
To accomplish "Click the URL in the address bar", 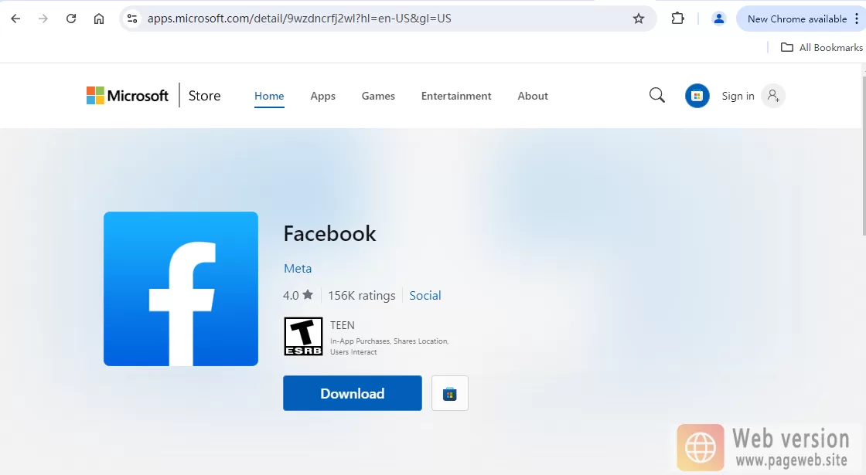I will [x=299, y=19].
